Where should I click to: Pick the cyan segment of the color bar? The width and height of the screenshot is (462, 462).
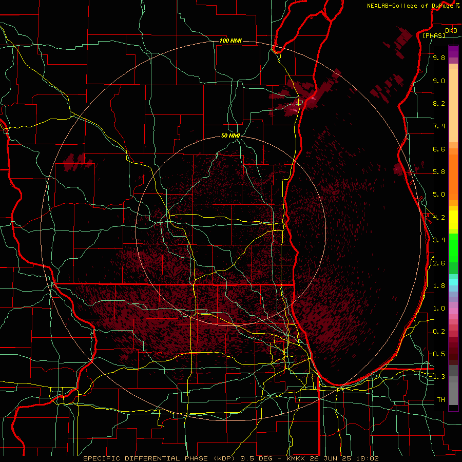pos(453,282)
